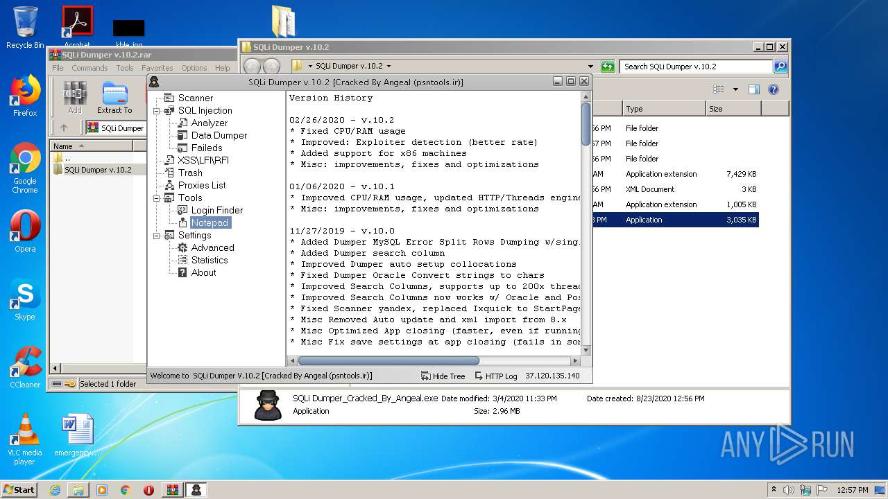Click the up-one-level arrow in WinRAR
Image resolution: width=888 pixels, height=499 pixels.
click(64, 128)
